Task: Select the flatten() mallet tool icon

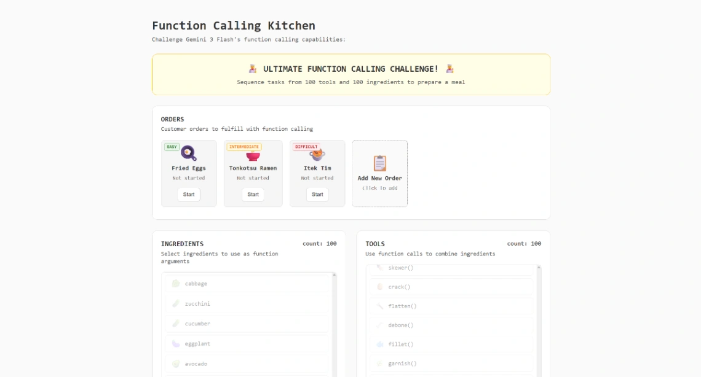Action: click(x=380, y=306)
